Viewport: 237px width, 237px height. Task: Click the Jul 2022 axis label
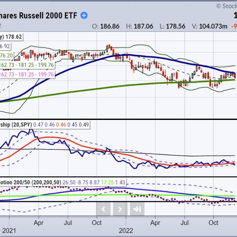coord(185,223)
